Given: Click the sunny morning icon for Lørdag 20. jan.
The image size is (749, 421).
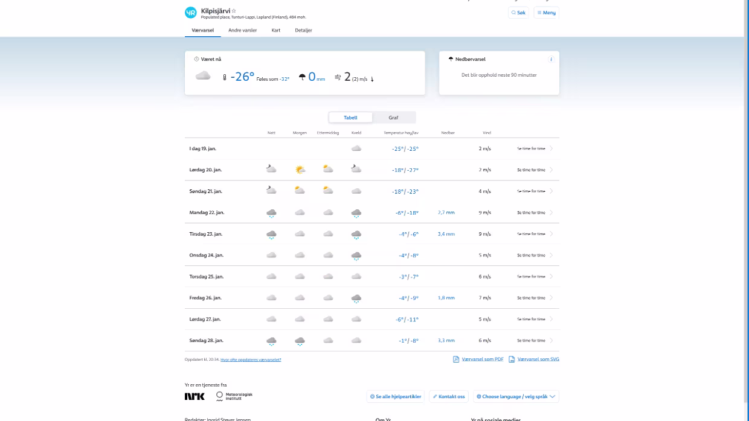Looking at the screenshot, I should (300, 169).
